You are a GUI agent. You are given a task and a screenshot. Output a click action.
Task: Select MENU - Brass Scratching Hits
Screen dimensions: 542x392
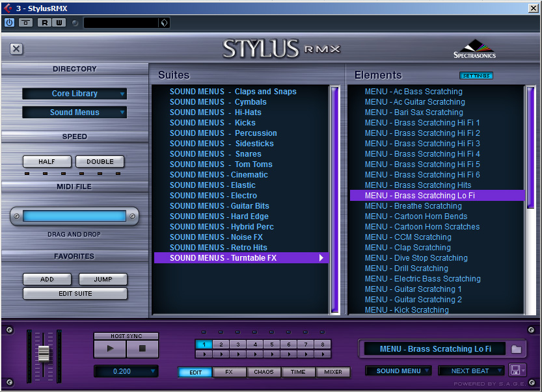pyautogui.click(x=437, y=185)
